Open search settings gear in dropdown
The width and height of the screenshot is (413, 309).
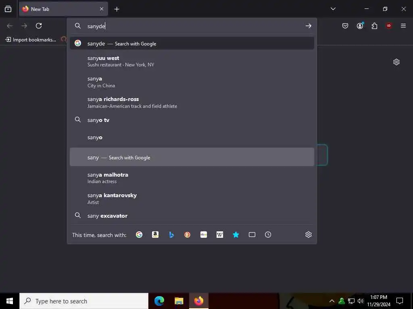click(309, 235)
